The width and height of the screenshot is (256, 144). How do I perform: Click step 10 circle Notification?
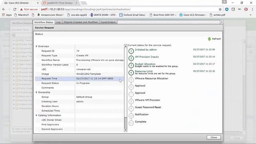(x=131, y=116)
